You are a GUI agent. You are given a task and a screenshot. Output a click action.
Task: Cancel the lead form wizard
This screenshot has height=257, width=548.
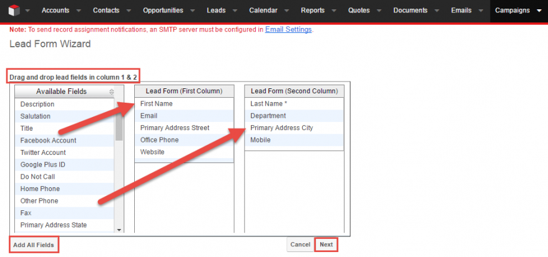point(300,245)
